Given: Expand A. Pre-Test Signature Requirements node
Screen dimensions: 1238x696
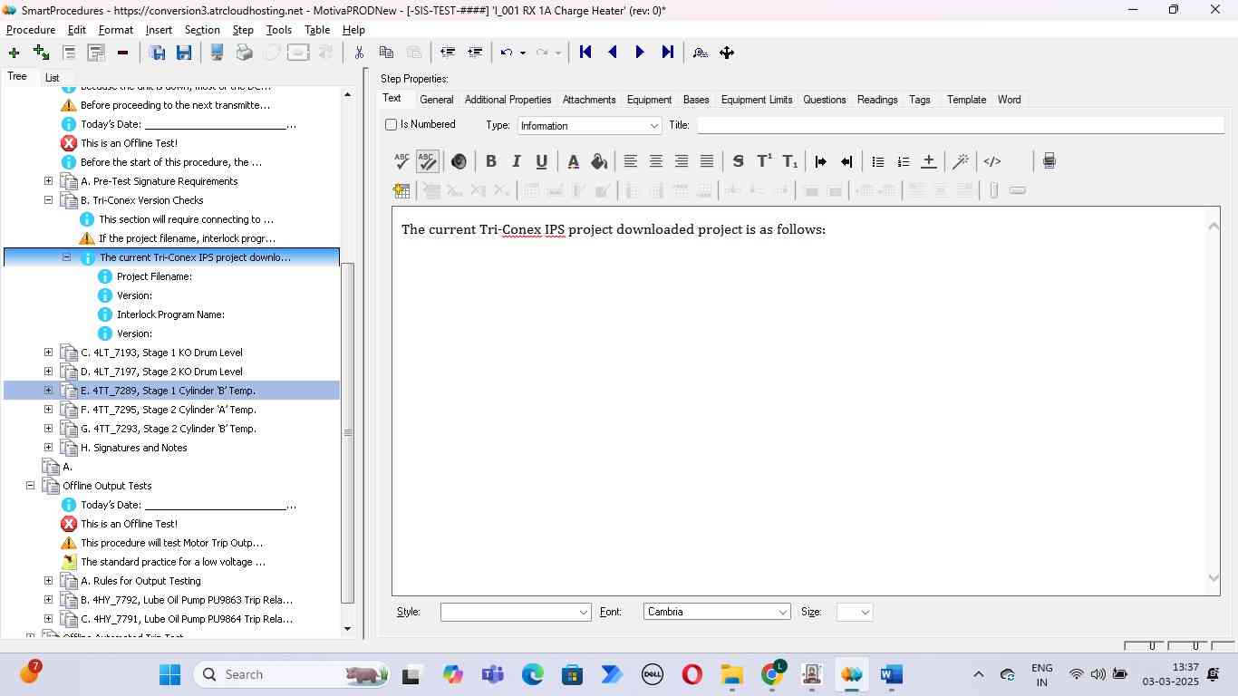Looking at the screenshot, I should [x=49, y=181].
